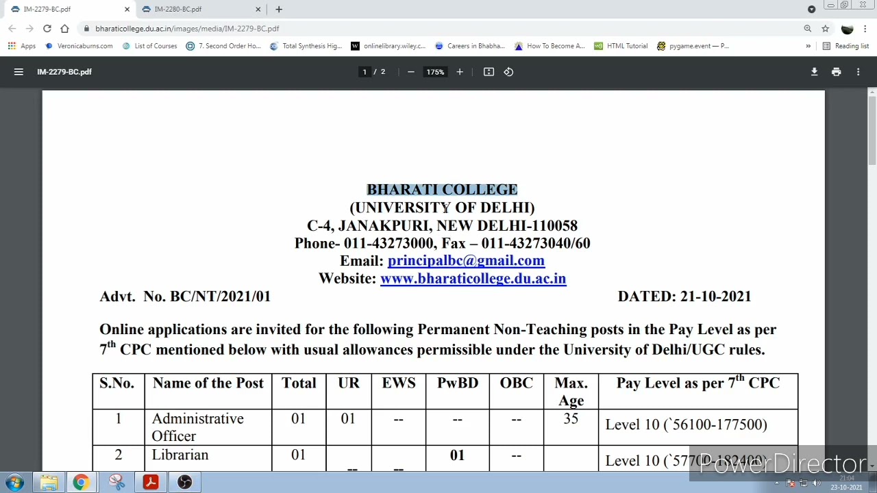The height and width of the screenshot is (493, 877).
Task: Rotate the PDF counterclockwise
Action: (508, 72)
